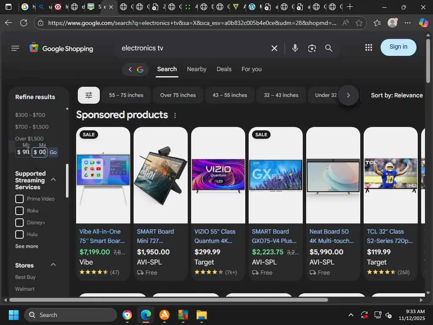Switch to the For you tab
433x325 pixels.
(251, 69)
